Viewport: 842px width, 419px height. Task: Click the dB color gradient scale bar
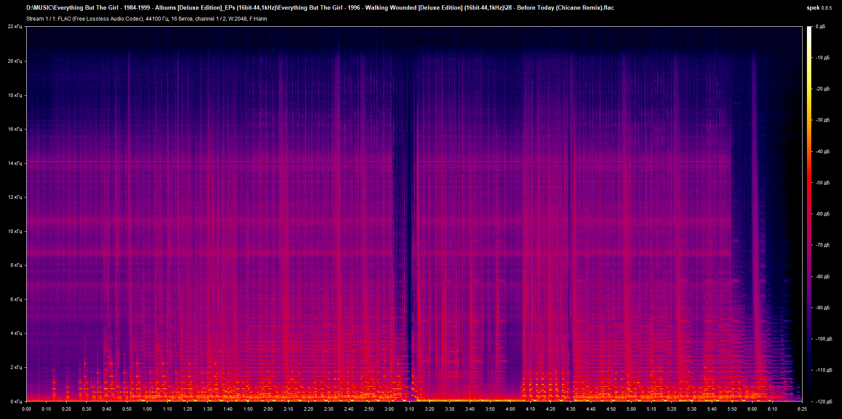click(809, 214)
